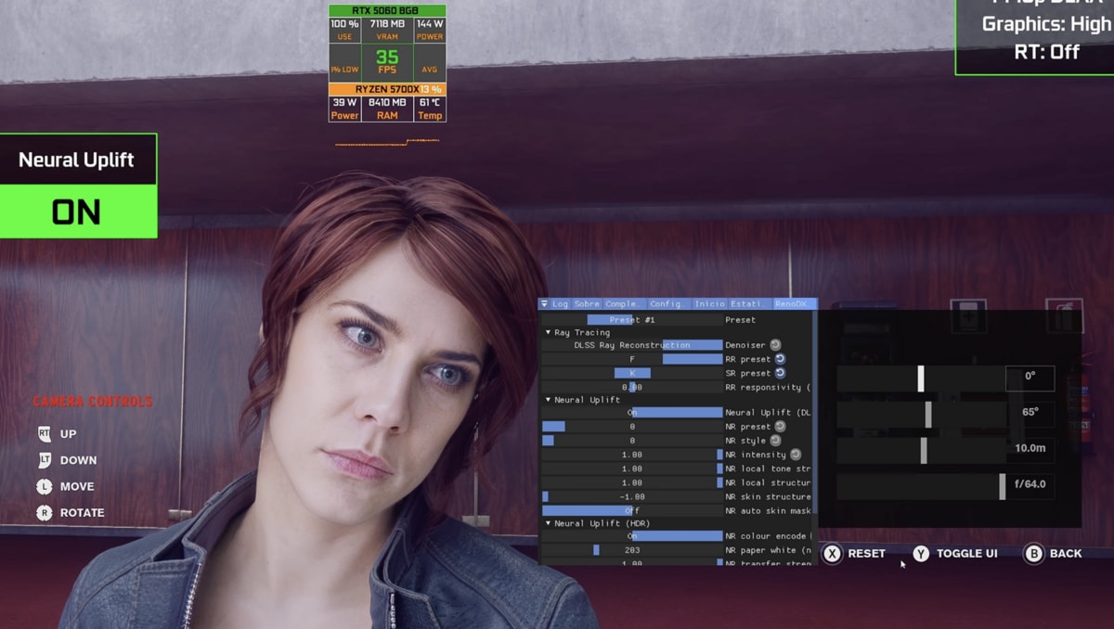1114x629 pixels.
Task: Click the RTX 5060 8GB header label
Action: point(386,11)
